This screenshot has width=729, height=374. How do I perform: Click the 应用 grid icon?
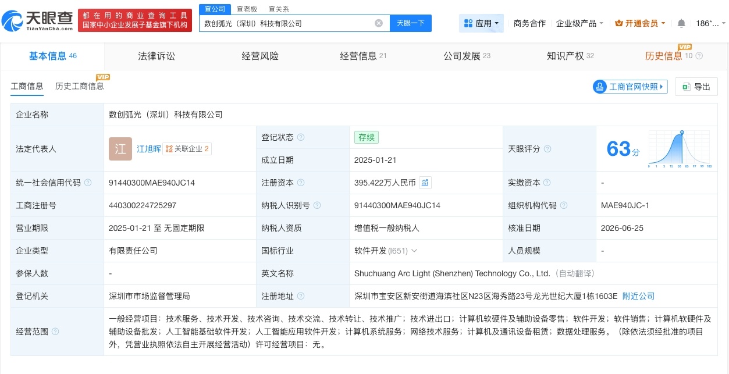[468, 23]
